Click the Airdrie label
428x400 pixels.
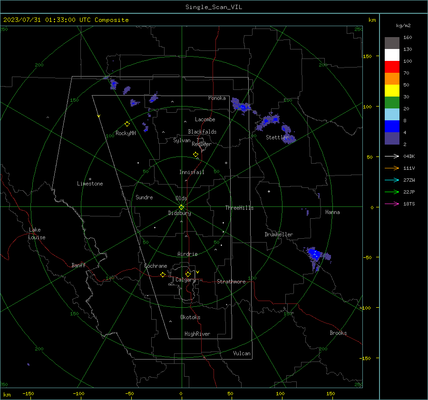(187, 254)
